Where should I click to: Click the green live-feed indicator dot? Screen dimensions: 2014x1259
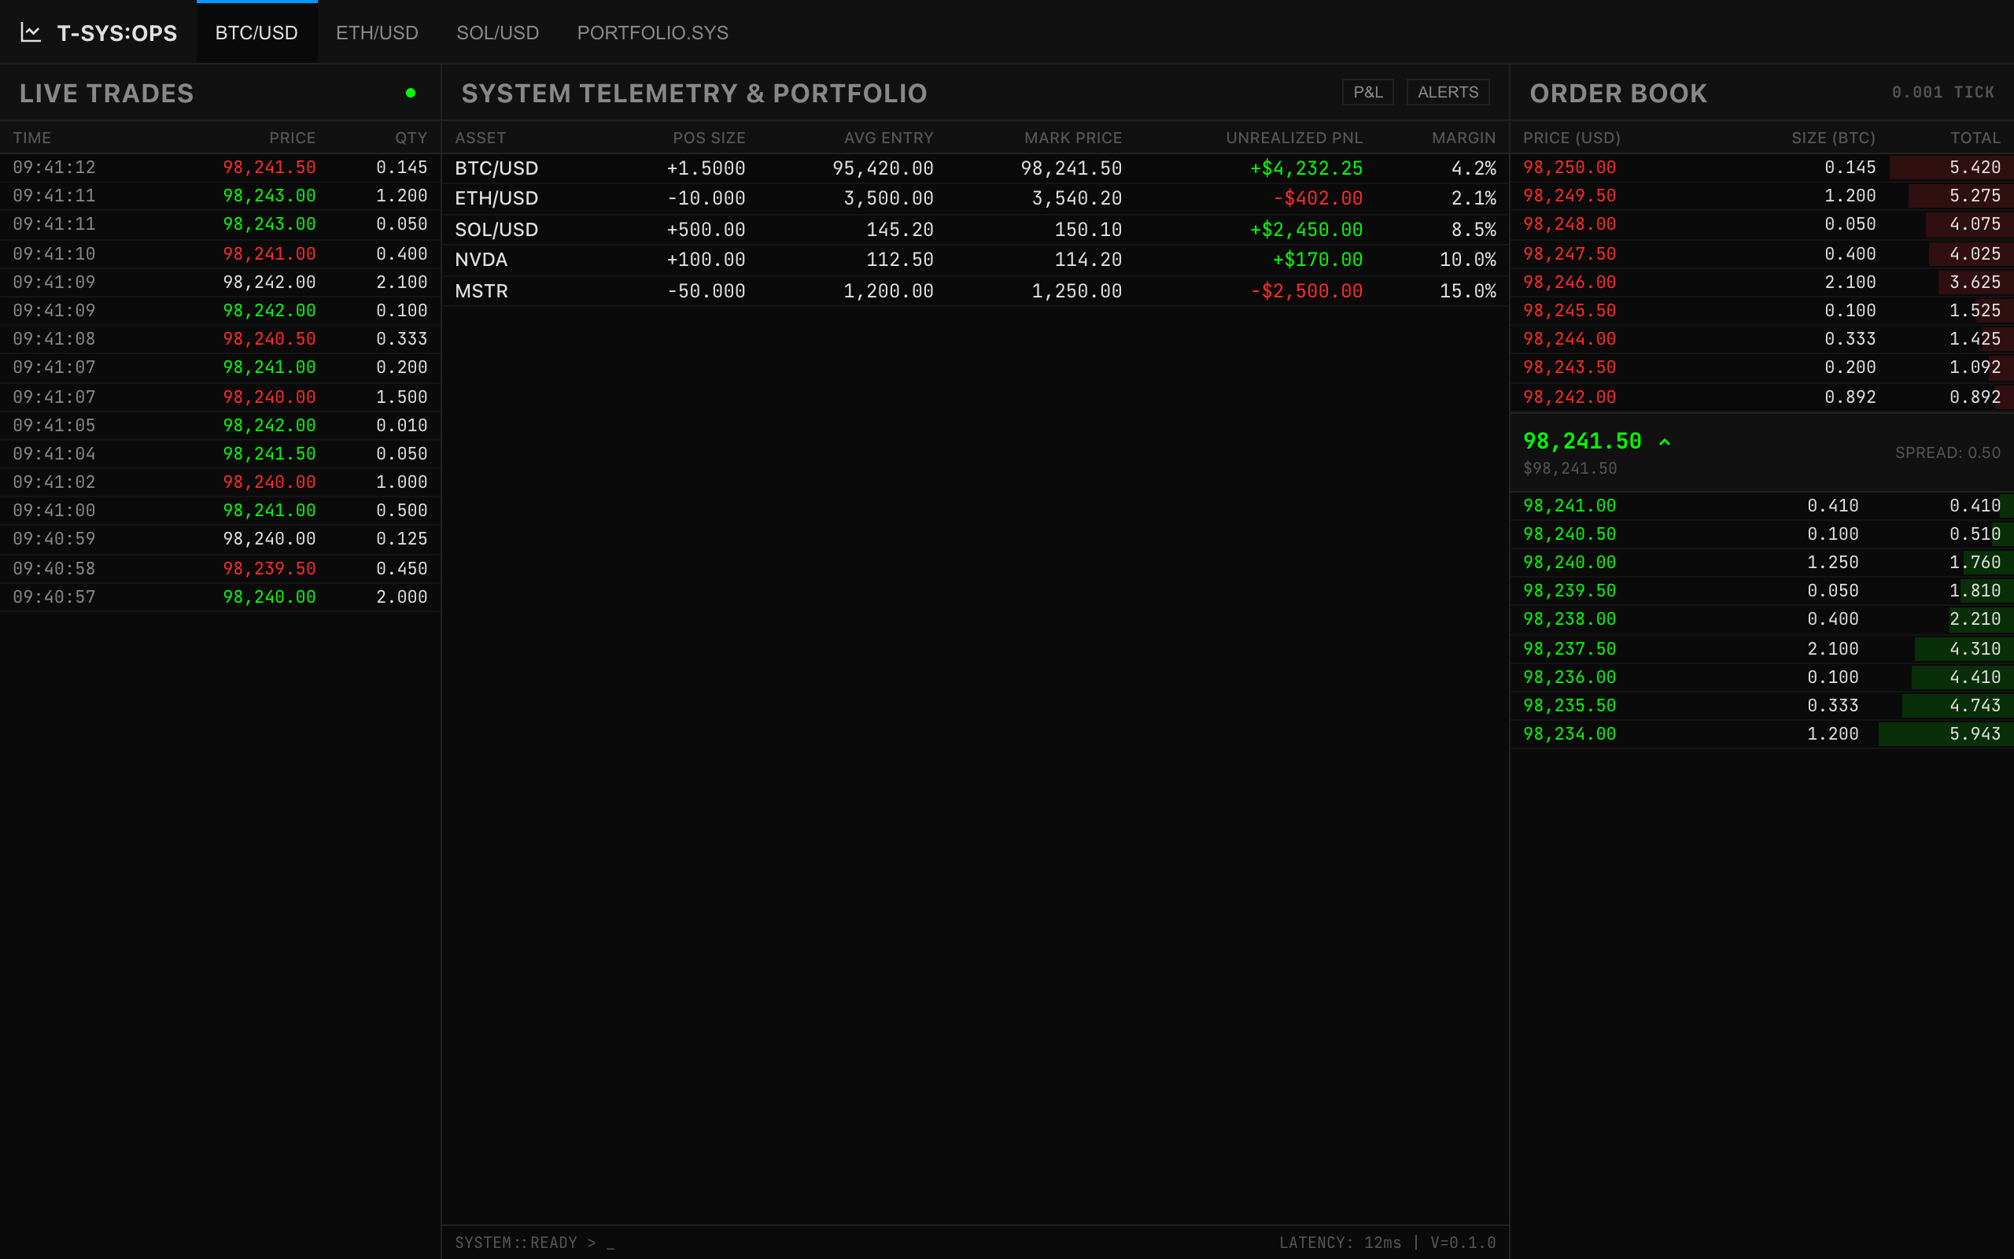tap(409, 94)
